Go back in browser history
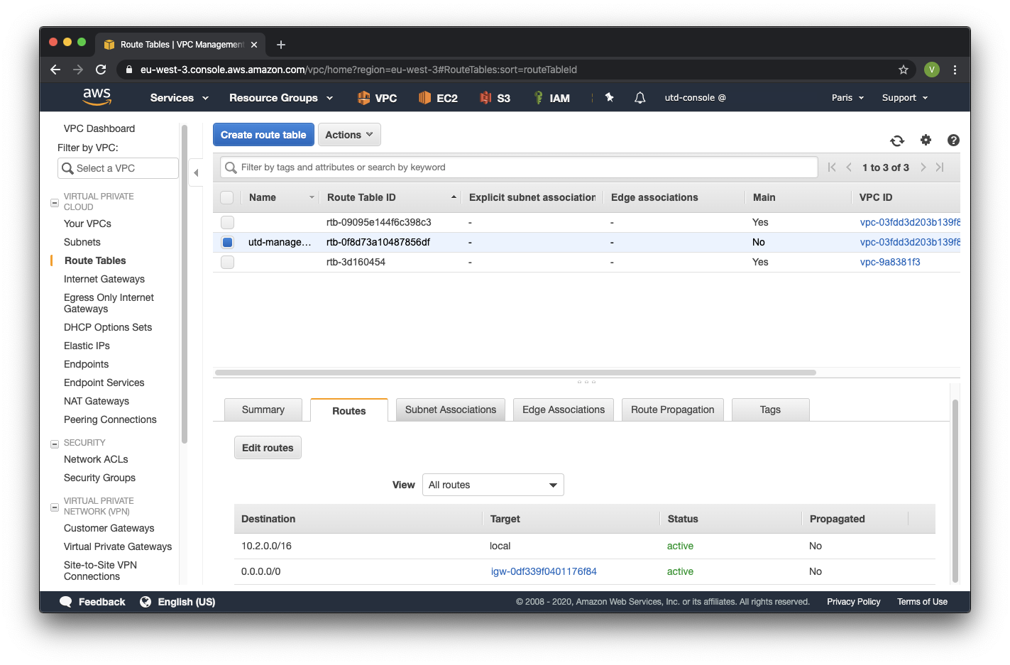Screen dimensions: 1010x665 pyautogui.click(x=55, y=70)
